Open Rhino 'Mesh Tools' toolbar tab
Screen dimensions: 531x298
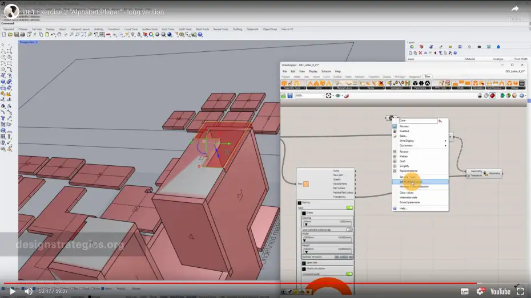click(202, 30)
